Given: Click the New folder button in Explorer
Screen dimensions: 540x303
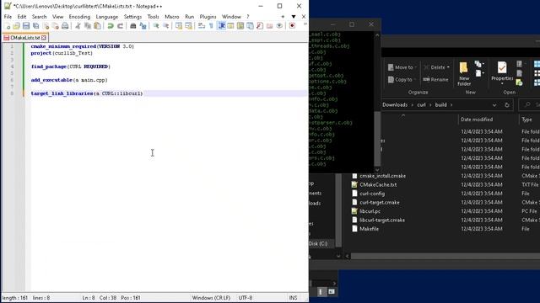Looking at the screenshot, I should [464, 74].
